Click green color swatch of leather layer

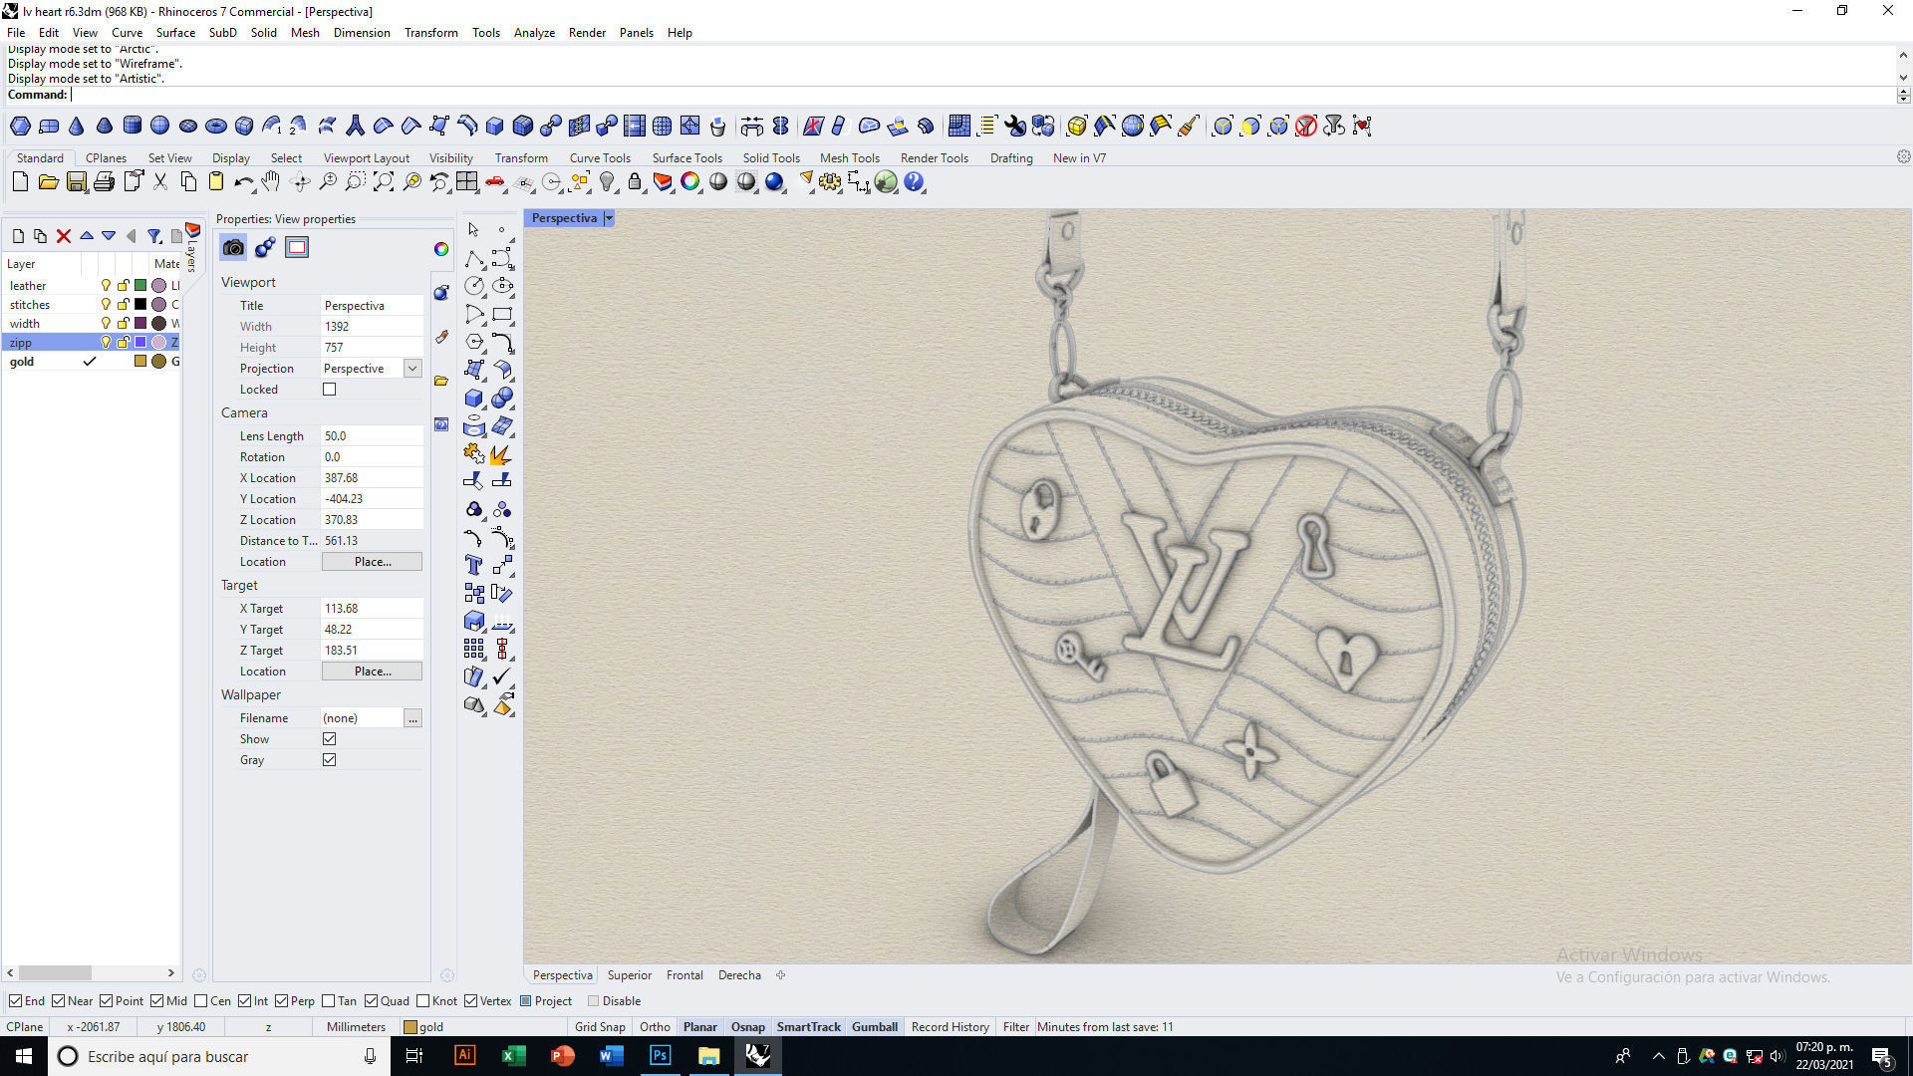[140, 286]
